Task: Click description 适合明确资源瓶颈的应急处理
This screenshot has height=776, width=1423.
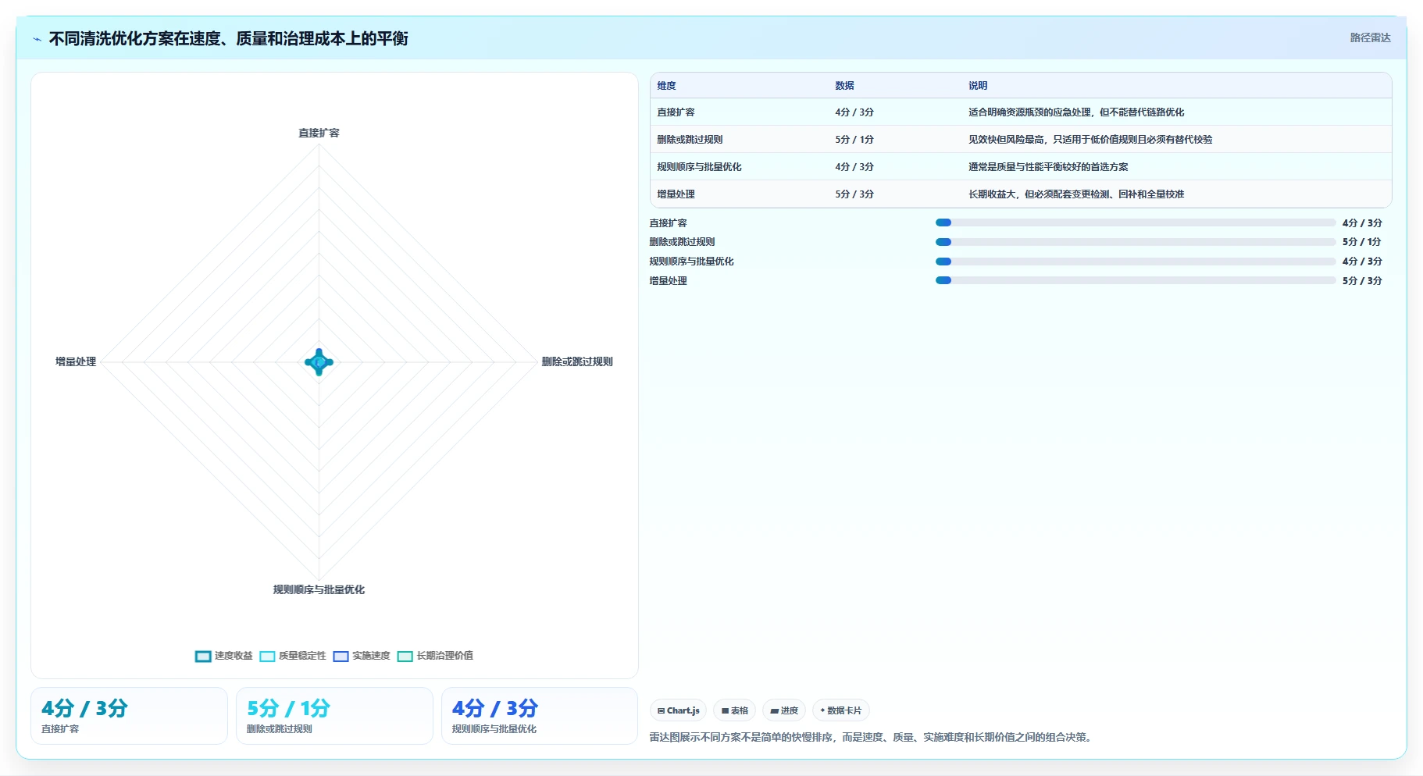Action: click(x=1076, y=112)
